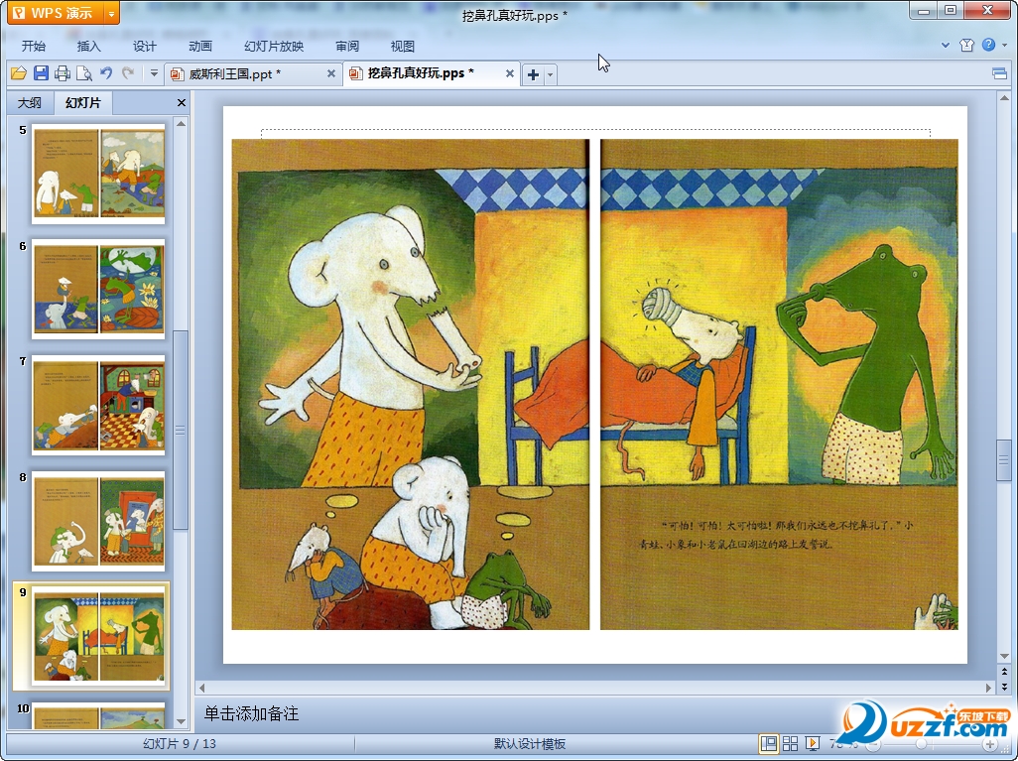Screen dimensions: 1018x761
Task: Start slideshow from the status bar icon
Action: point(813,744)
